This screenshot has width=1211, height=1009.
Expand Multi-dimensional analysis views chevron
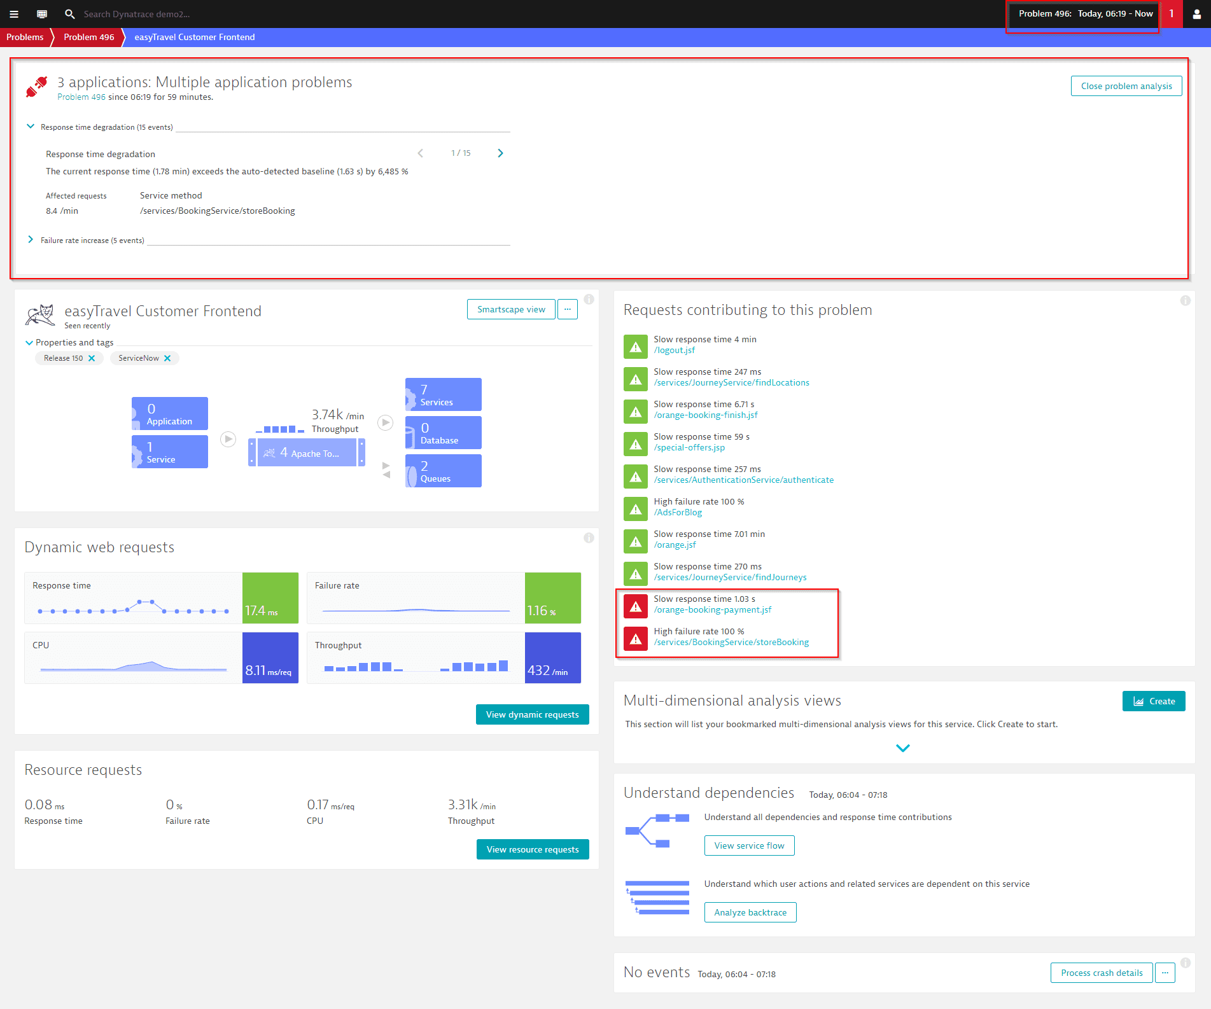[903, 748]
